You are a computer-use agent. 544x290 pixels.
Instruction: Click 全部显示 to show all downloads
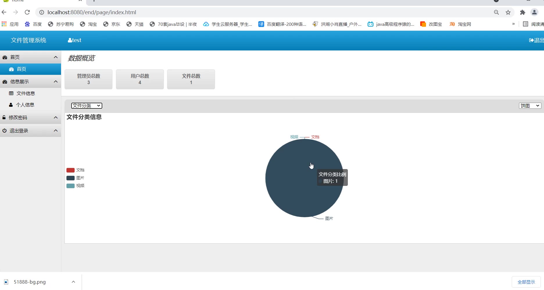526,282
